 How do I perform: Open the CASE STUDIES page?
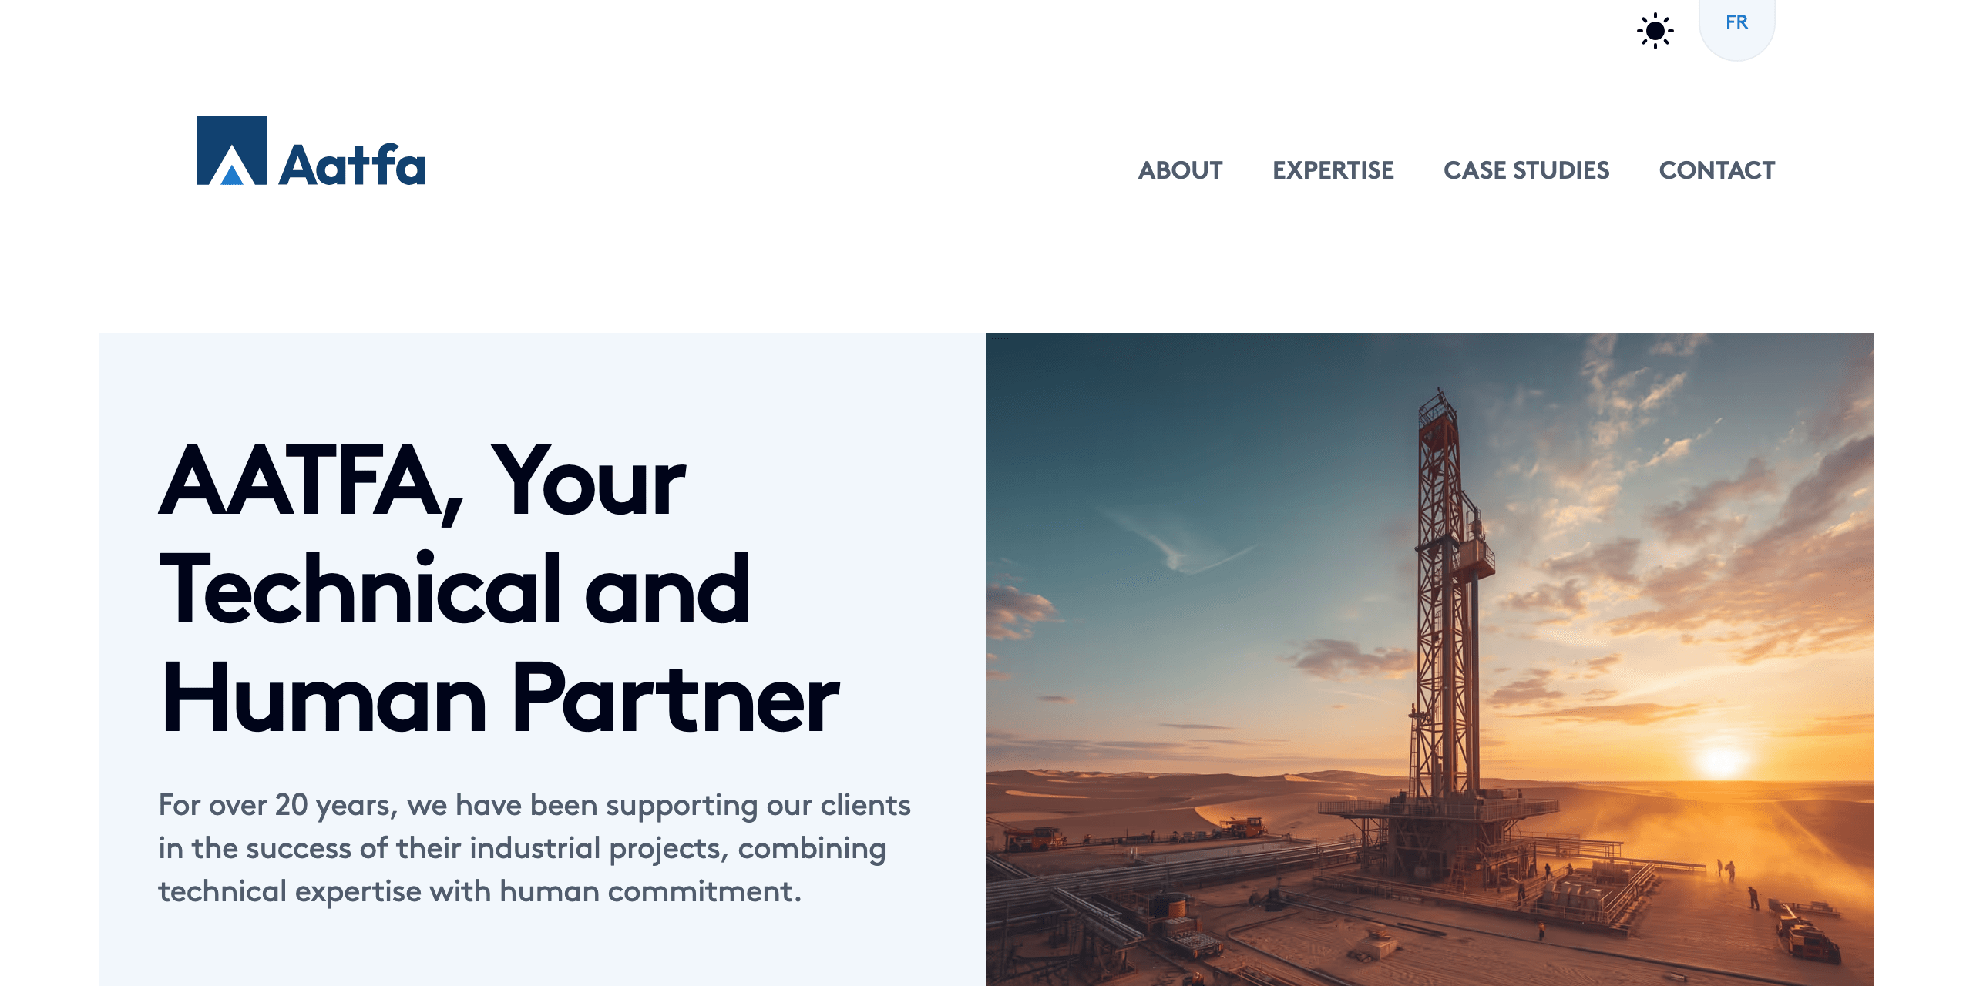point(1526,169)
